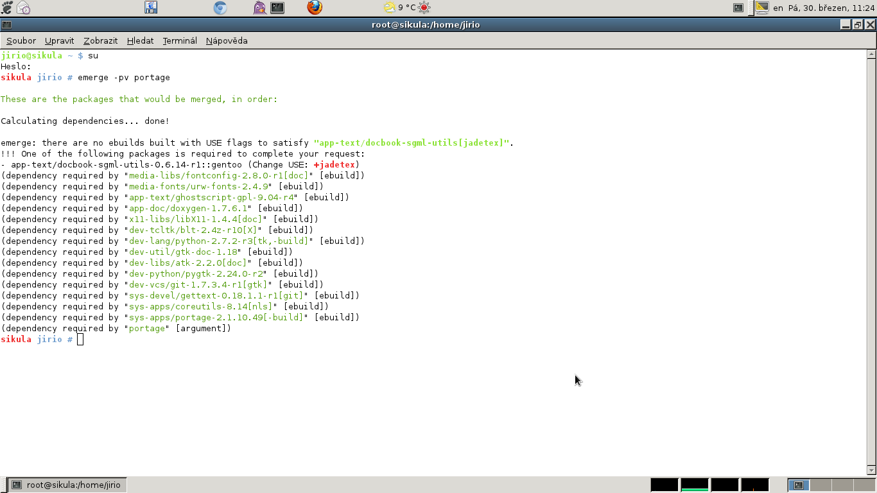Image resolution: width=877 pixels, height=493 pixels.
Task: Switch to first workspace in pager
Action: pos(798,485)
